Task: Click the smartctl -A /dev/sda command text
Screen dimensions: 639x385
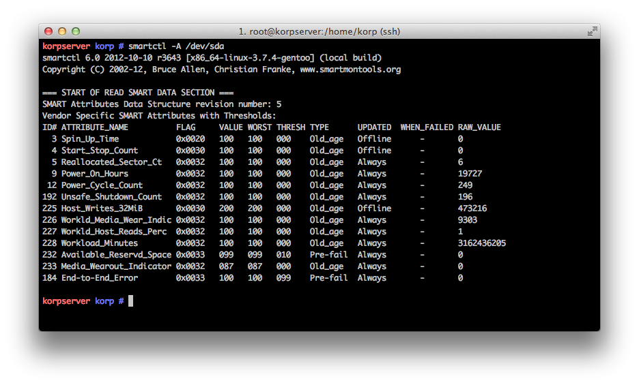Action: pyautogui.click(x=176, y=46)
